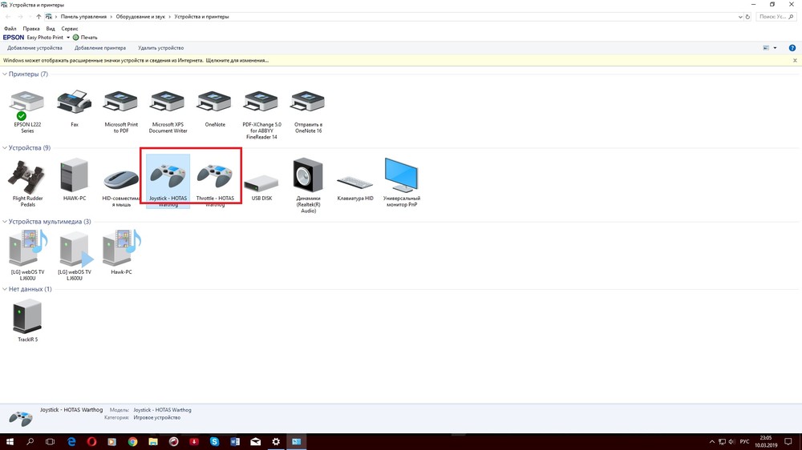The image size is (802, 450).
Task: Open Settings gear on the taskbar
Action: pyautogui.click(x=276, y=441)
